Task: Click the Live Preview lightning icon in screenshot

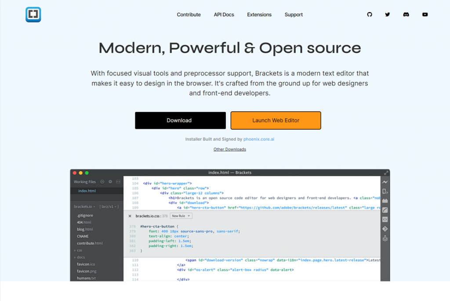Action: click(385, 182)
